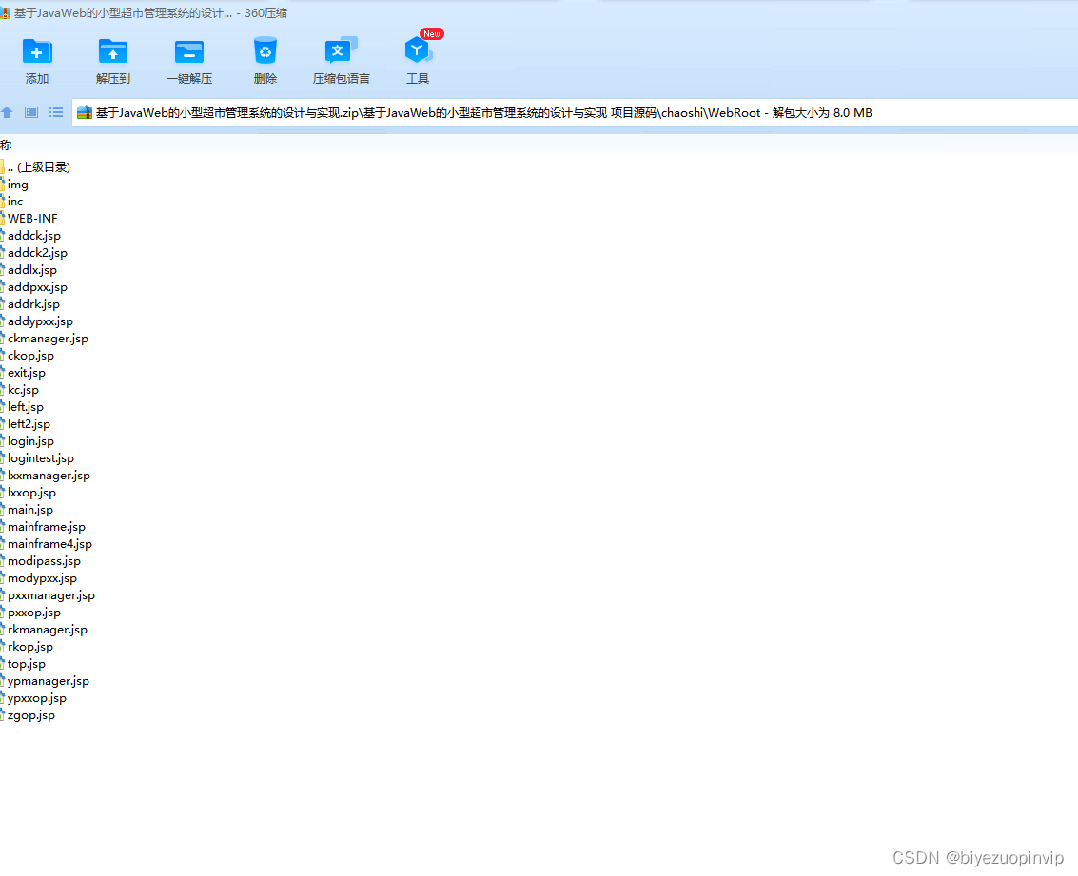Select file addck.jsp
Screen dimensions: 1078x876
click(30, 236)
